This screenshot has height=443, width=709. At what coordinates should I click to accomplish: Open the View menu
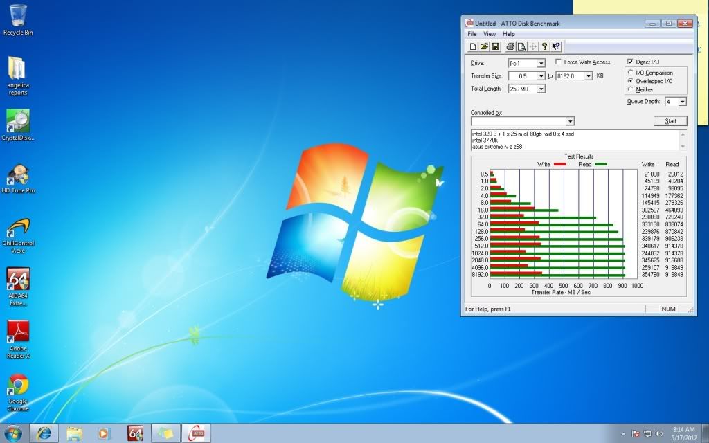(490, 34)
